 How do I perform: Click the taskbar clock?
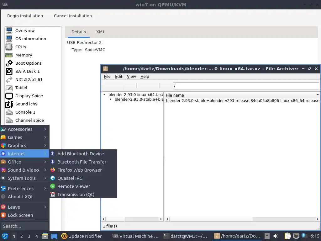coord(315,236)
